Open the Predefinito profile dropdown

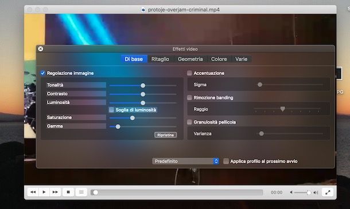pyautogui.click(x=185, y=161)
